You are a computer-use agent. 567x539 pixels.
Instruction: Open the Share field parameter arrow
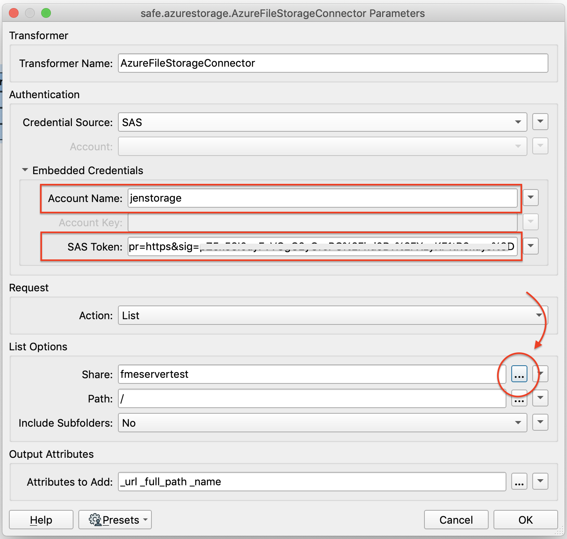pyautogui.click(x=540, y=374)
